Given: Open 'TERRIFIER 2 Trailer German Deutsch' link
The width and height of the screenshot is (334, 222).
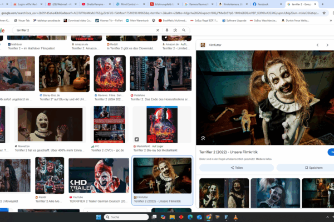Looking at the screenshot, I should (98, 201).
